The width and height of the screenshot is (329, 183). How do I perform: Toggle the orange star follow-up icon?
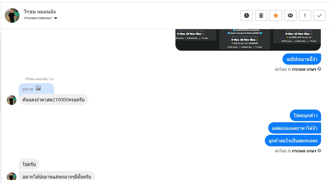(276, 15)
